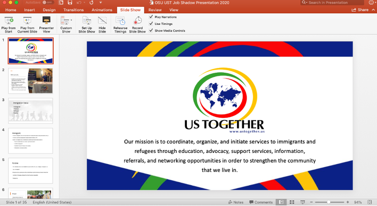Image resolution: width=377 pixels, height=206 pixels.
Task: Click the smiley feedback icon
Action: pos(371,3)
